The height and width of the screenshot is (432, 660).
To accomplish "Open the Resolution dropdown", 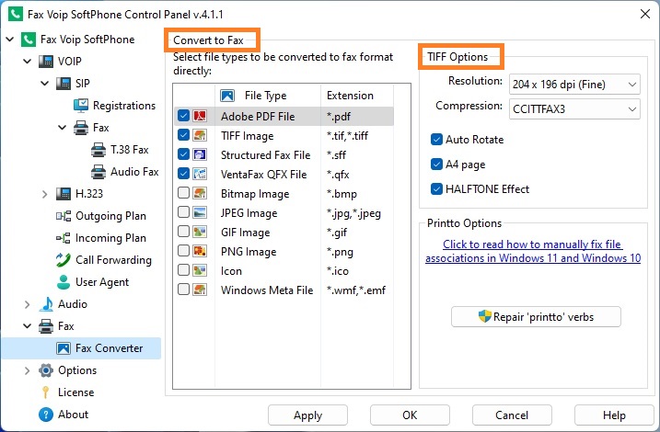I will click(574, 85).
